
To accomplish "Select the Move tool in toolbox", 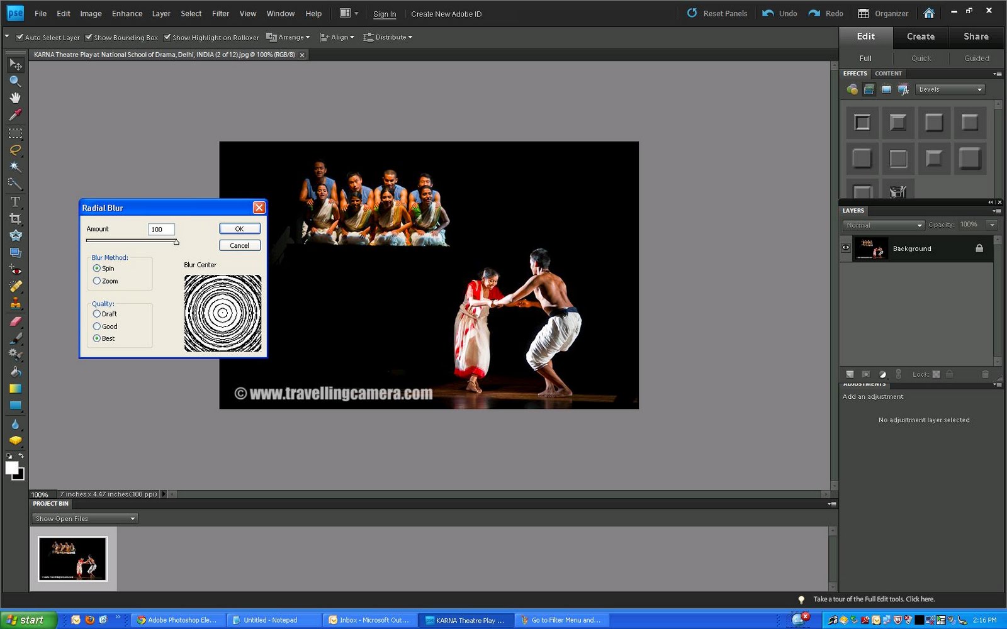I will (x=15, y=65).
